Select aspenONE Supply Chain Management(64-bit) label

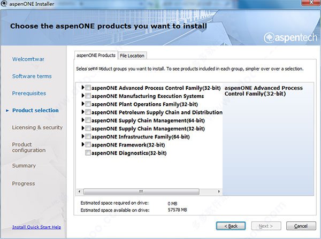click(148, 120)
